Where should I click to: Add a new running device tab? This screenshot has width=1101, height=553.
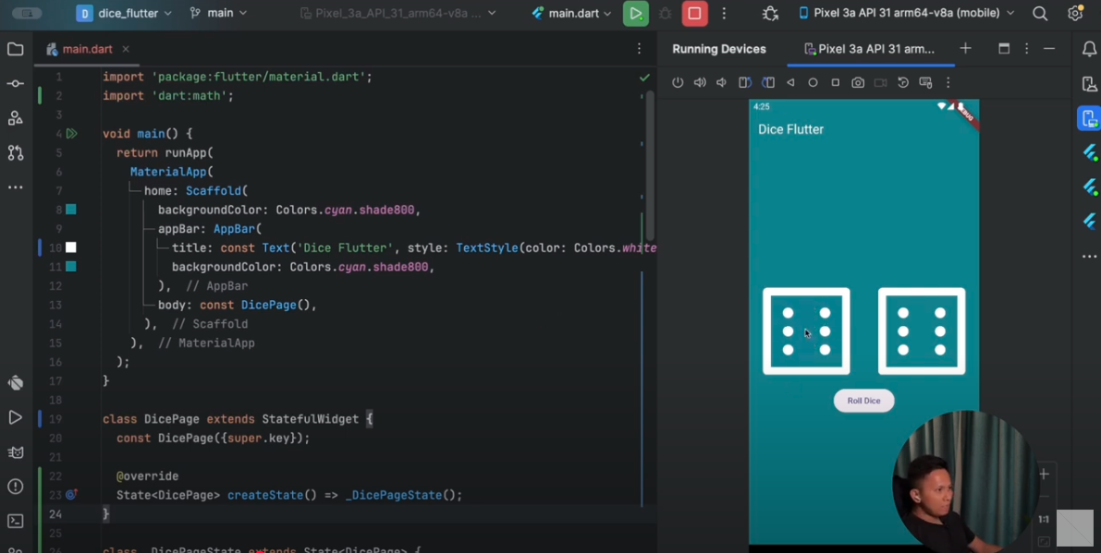pyautogui.click(x=965, y=48)
